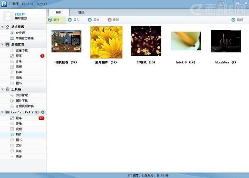Click the label PP墙纸 (13)
249x178 pixels.
tap(146, 62)
